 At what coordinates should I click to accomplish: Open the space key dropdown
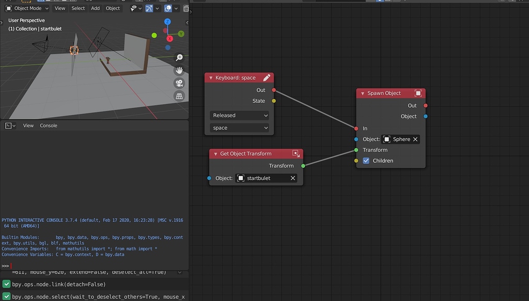(x=239, y=128)
